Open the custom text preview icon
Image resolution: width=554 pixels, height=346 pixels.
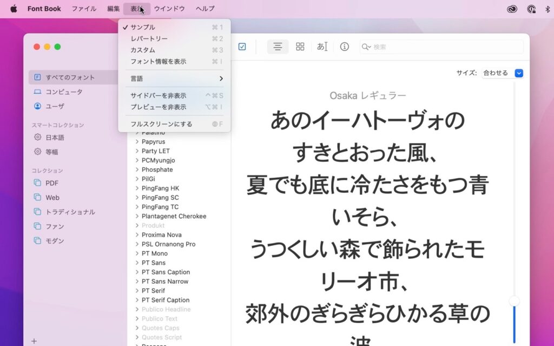coord(322,47)
